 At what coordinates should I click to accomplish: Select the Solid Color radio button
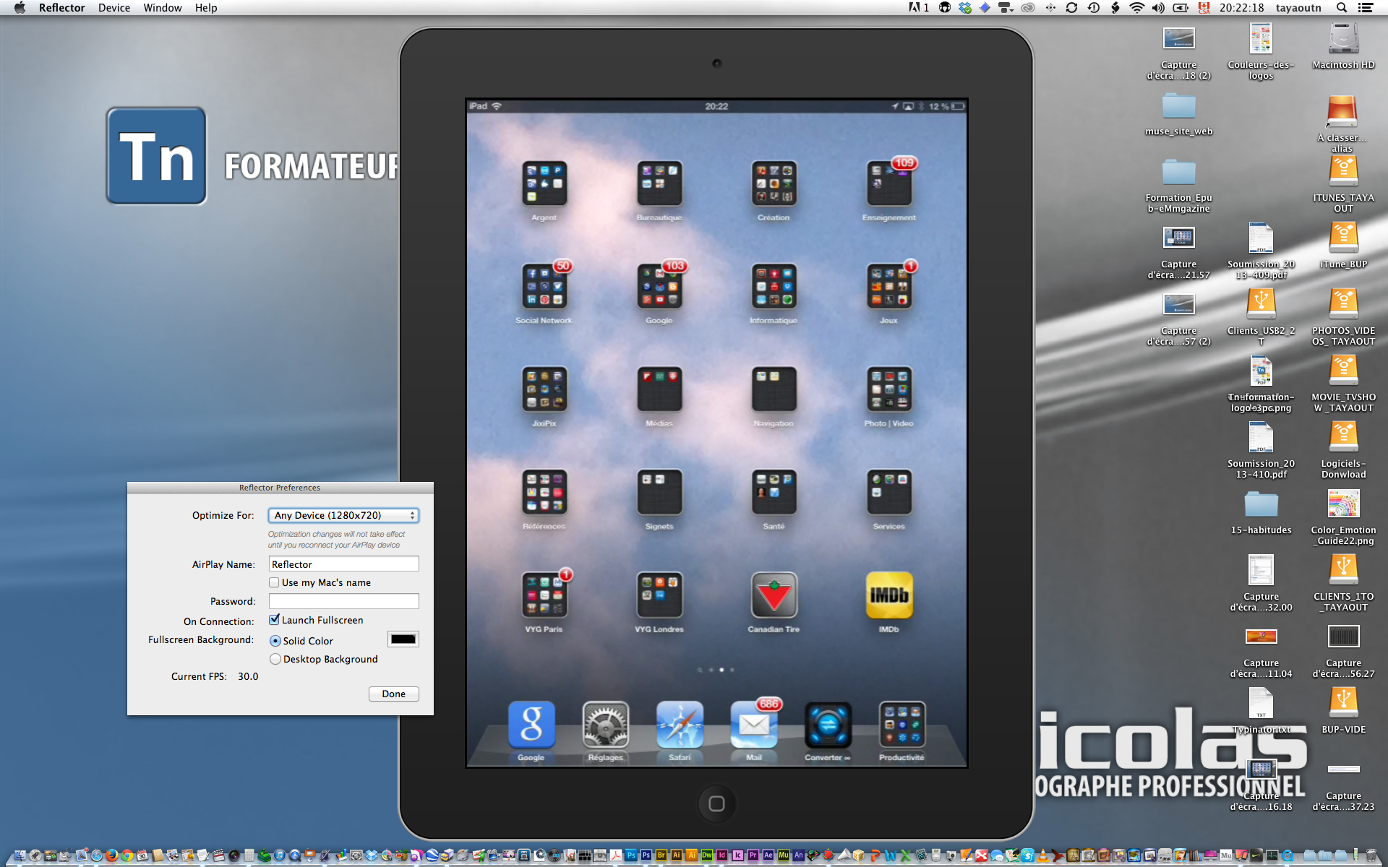275,641
